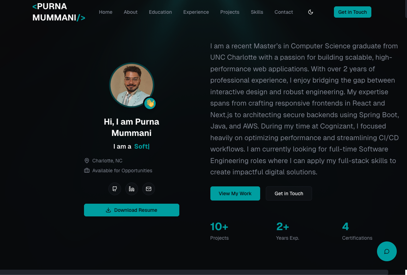Click the briefcase icon near Available for Opportunities
Screen dimensions: 407x275
86,171
